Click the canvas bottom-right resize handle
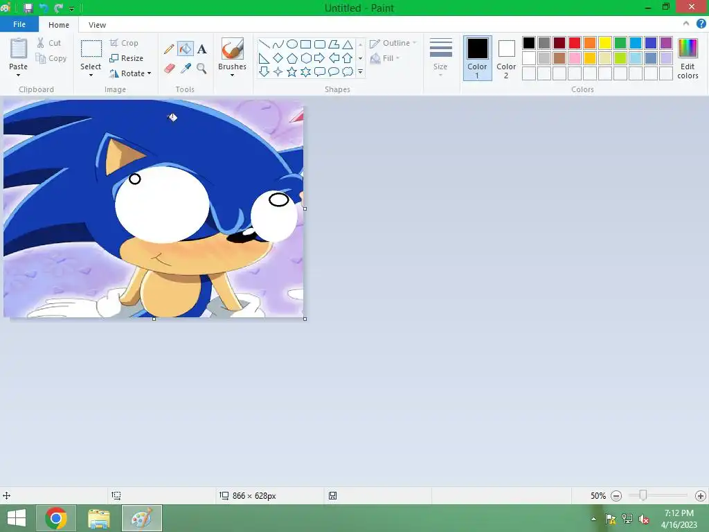This screenshot has height=532, width=709. 305,319
